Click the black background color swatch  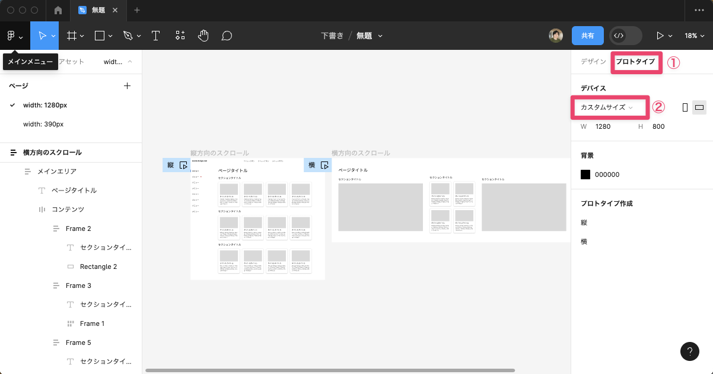click(x=585, y=175)
